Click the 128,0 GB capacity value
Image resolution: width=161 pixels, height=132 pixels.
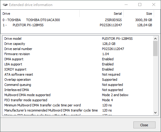109,44
